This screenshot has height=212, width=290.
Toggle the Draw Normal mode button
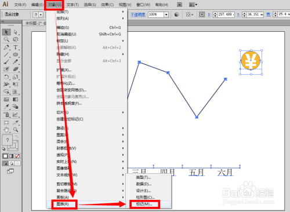[x=5, y=163]
